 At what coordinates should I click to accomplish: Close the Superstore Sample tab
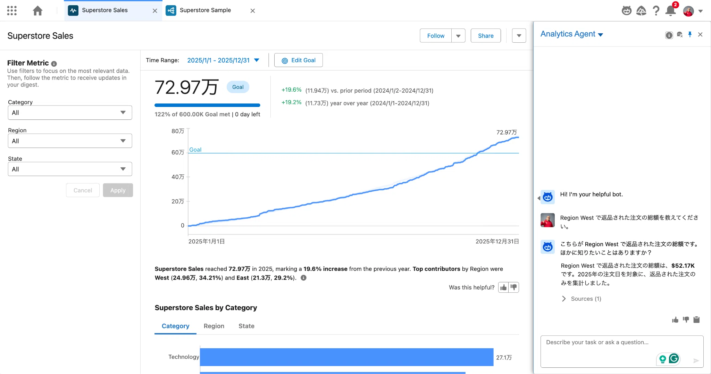pos(253,11)
